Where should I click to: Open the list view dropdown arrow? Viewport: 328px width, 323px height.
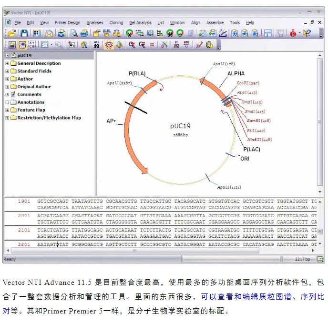point(51,44)
